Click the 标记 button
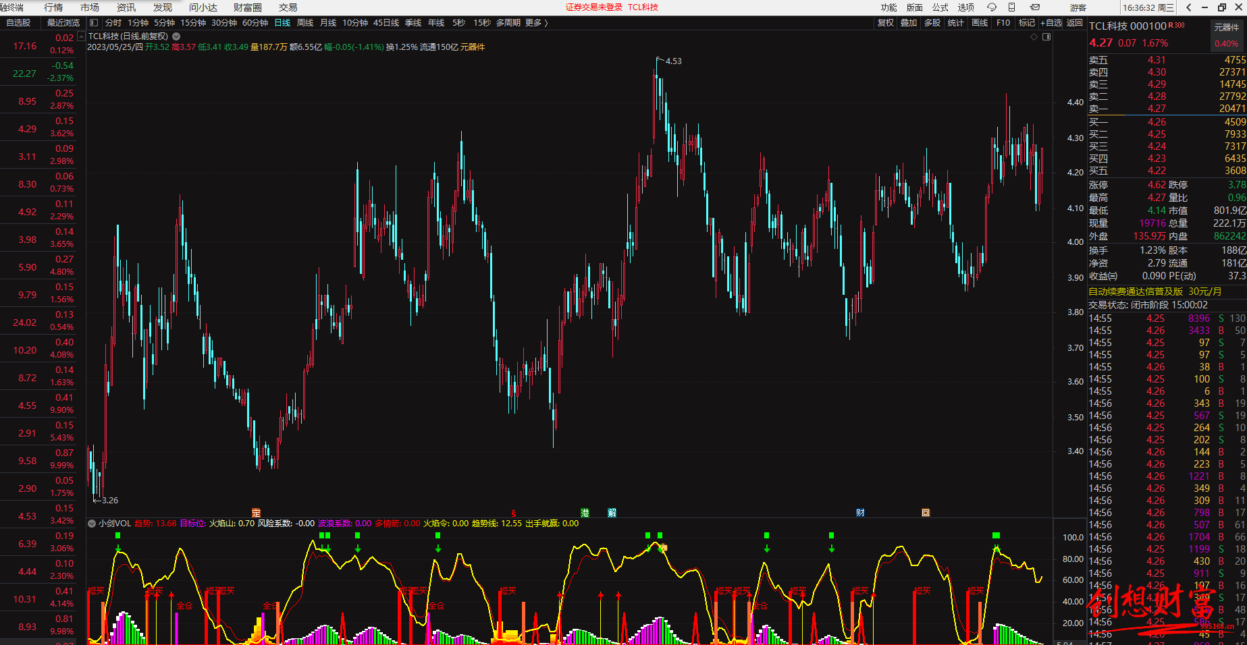 point(1027,23)
